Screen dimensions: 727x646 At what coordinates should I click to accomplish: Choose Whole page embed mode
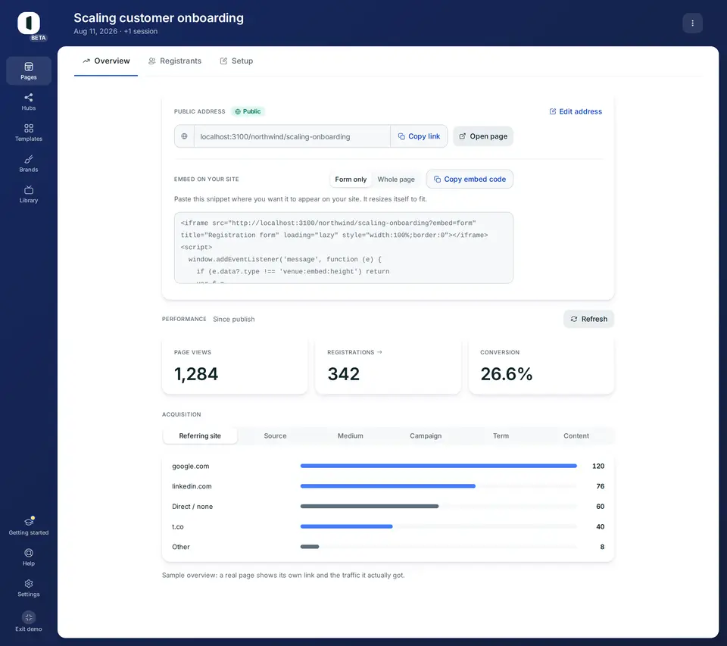coord(396,179)
